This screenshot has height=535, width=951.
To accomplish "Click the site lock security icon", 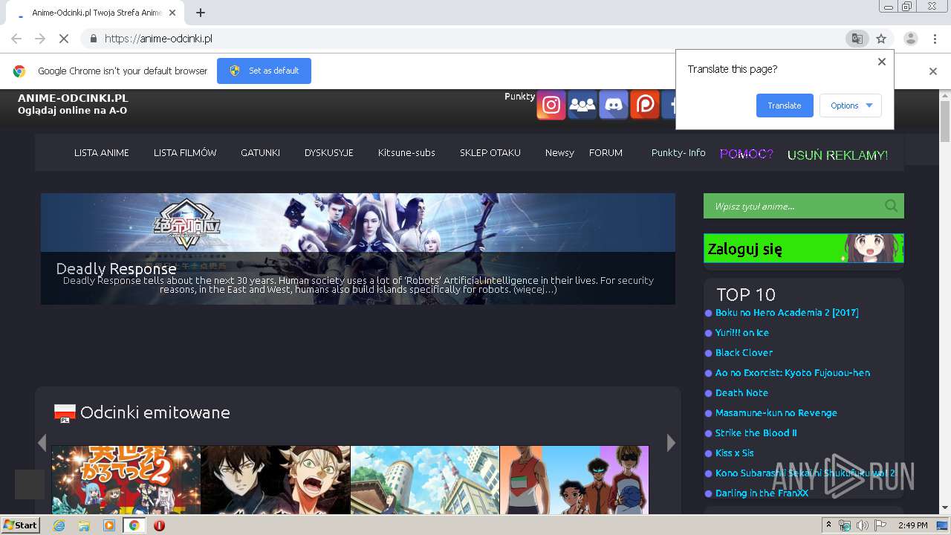I will coord(93,39).
